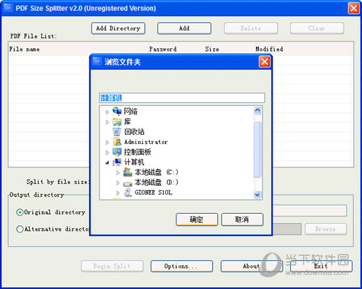The image size is (362, 289).
Task: Click the Add button
Action: pos(184,28)
